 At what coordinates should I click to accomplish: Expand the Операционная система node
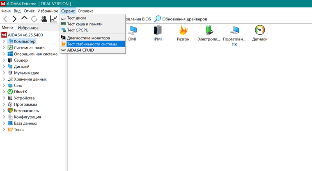(x=4, y=54)
